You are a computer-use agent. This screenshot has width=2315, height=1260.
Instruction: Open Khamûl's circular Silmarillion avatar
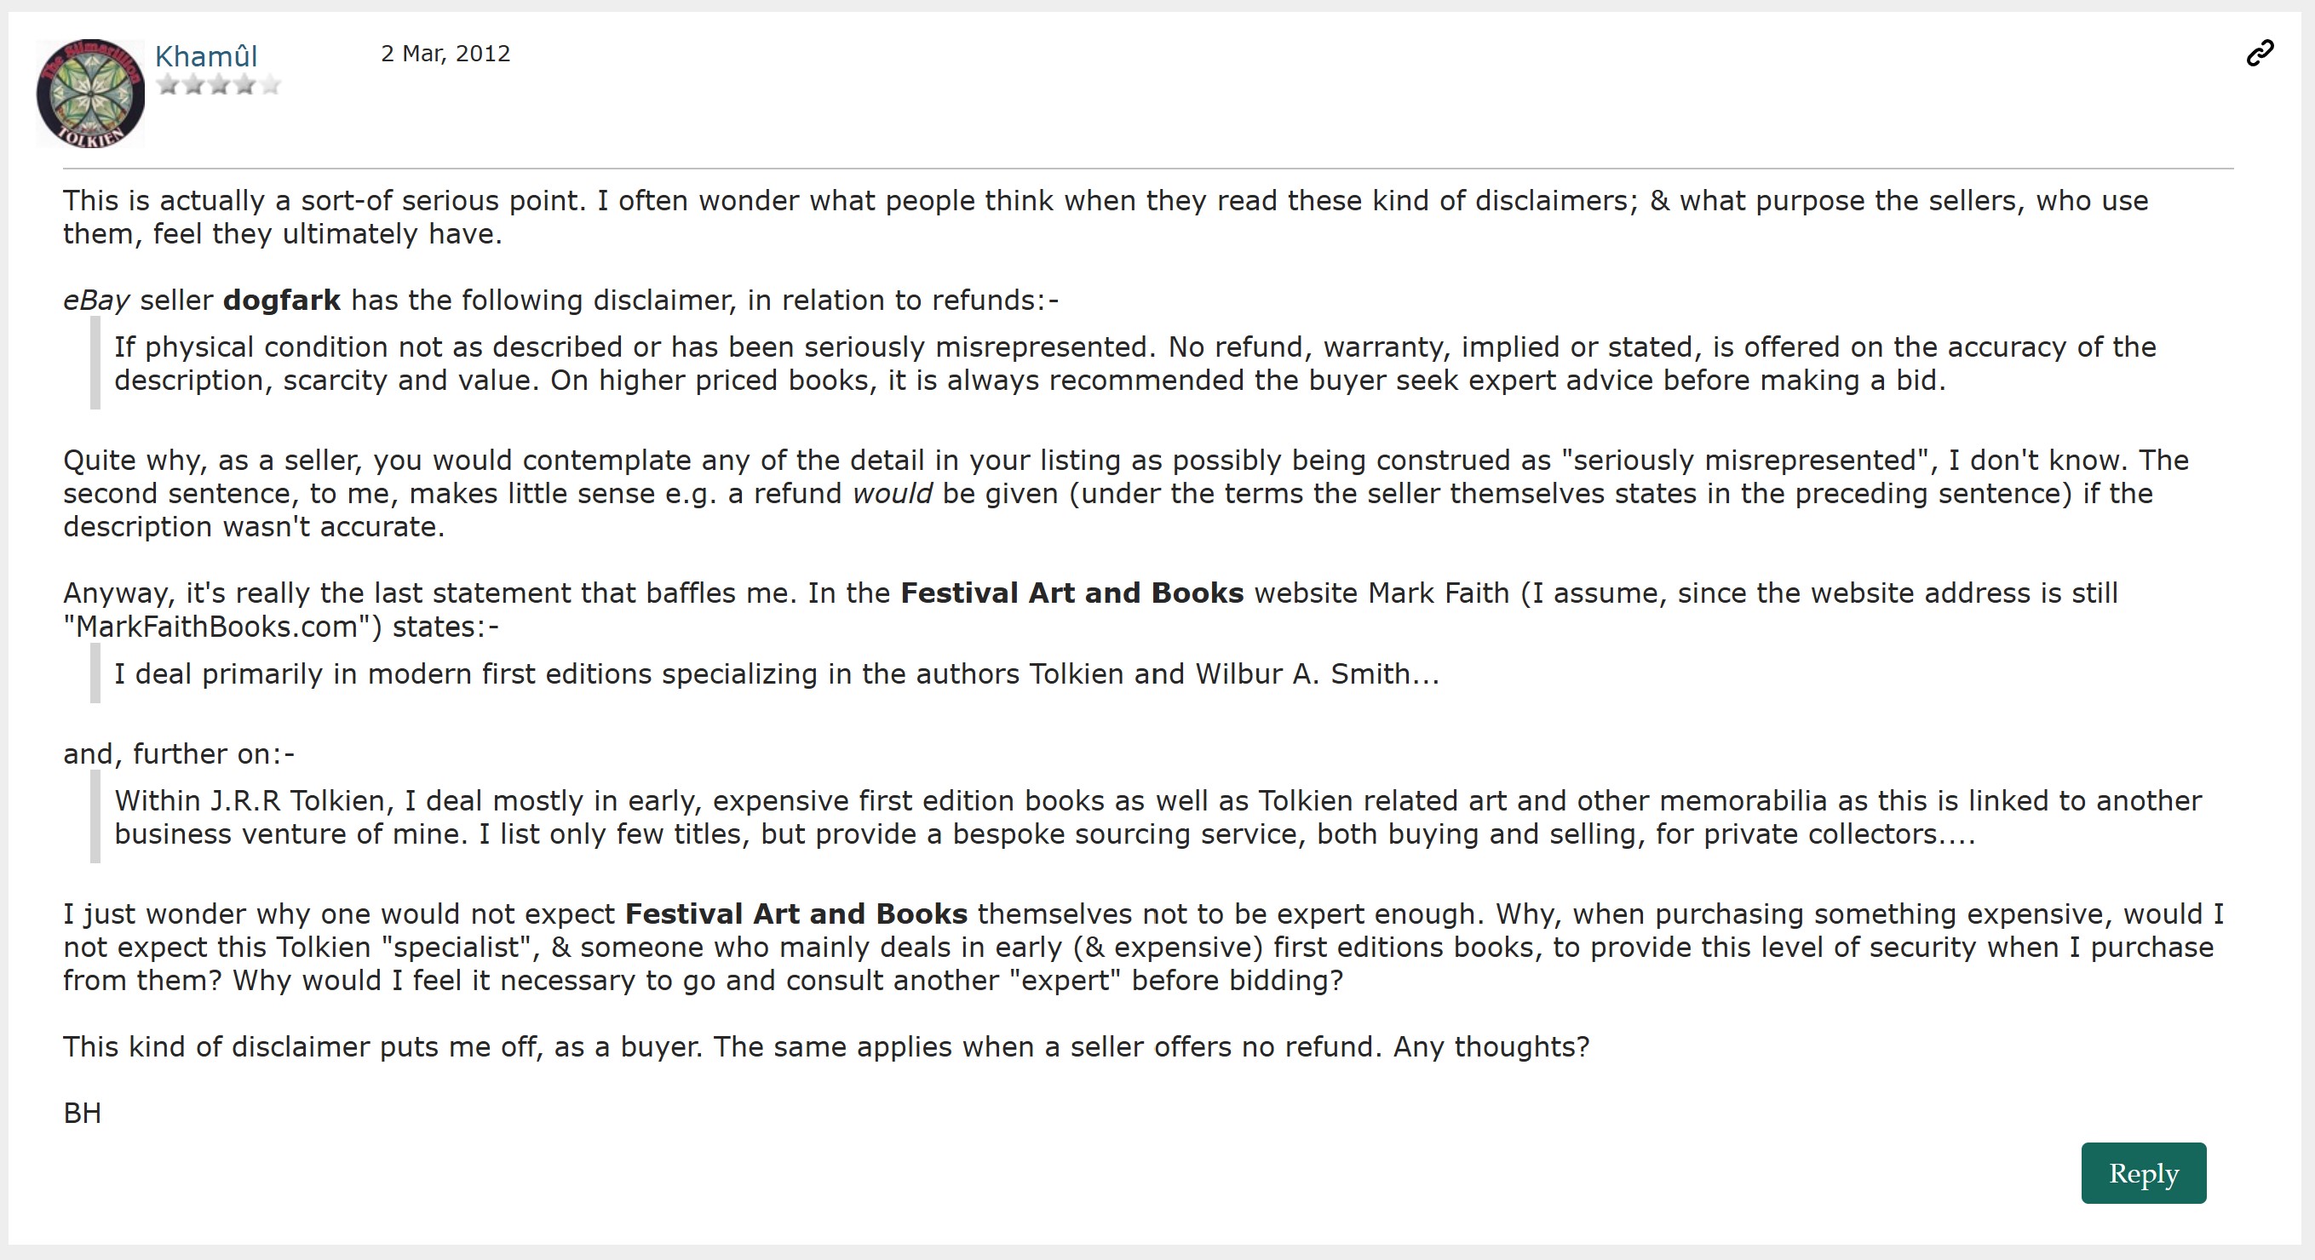90,93
